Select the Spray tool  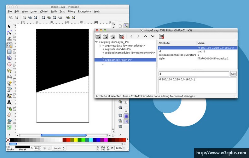click(x=9, y=109)
